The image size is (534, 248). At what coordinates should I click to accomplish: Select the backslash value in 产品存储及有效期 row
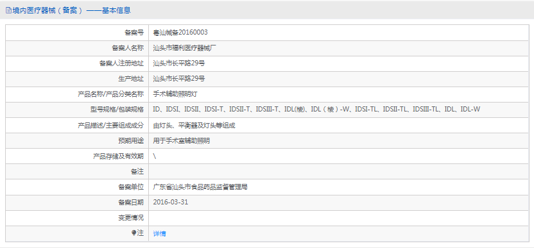click(155, 156)
